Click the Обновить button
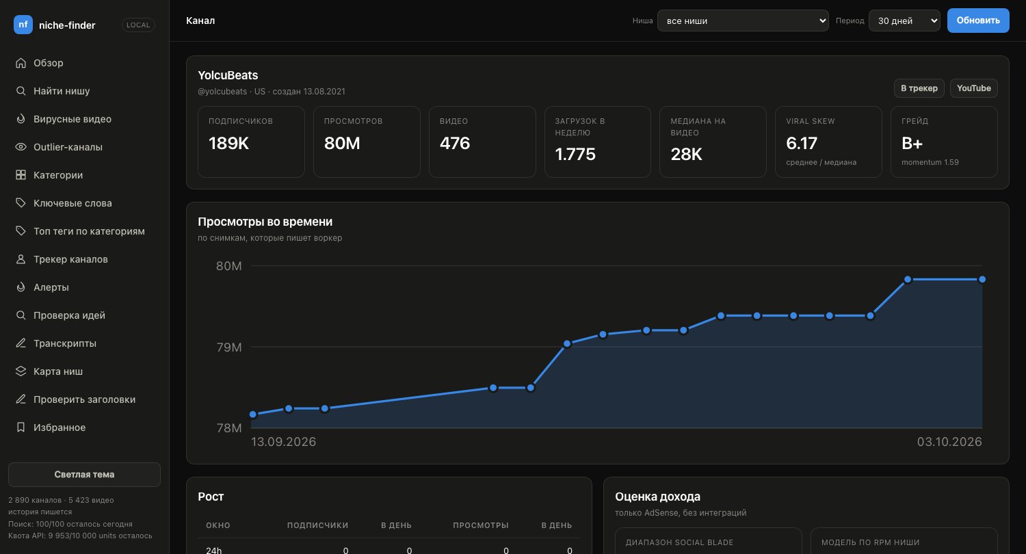Viewport: 1026px width, 554px height. point(978,21)
